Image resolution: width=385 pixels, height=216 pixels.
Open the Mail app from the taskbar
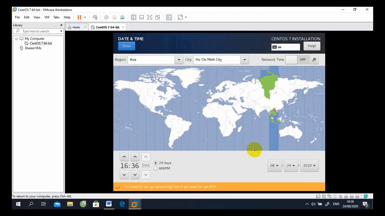(57, 204)
